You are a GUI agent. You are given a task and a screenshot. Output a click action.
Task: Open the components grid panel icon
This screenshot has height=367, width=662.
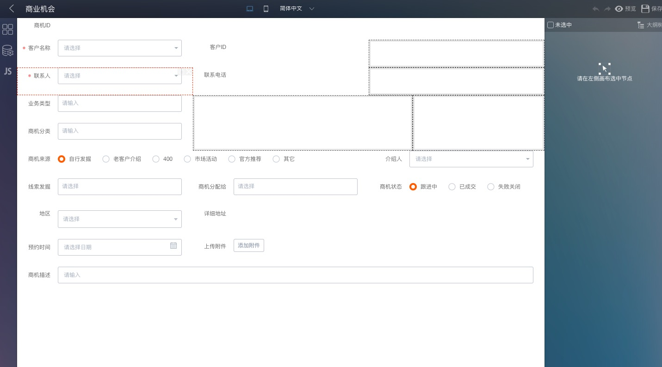8,30
